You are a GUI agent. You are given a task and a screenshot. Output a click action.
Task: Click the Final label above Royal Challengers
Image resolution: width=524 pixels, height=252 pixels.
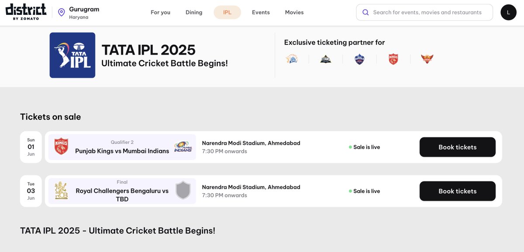(x=122, y=182)
